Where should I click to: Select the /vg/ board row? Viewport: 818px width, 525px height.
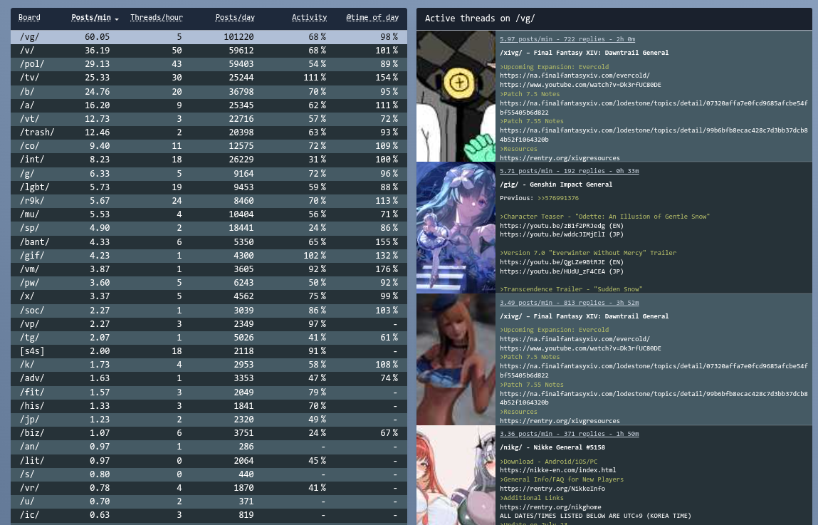209,36
